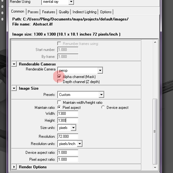Click the File name Abstract.iff text
Viewport: 173px width, 173px height.
coord(32,24)
